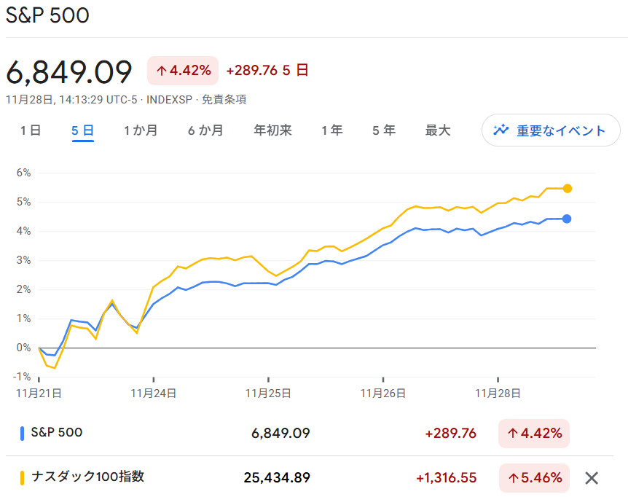Click the key events chart icon
The width and height of the screenshot is (628, 497).
(501, 130)
